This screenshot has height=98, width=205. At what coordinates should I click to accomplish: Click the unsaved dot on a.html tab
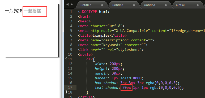click(x=198, y=5)
